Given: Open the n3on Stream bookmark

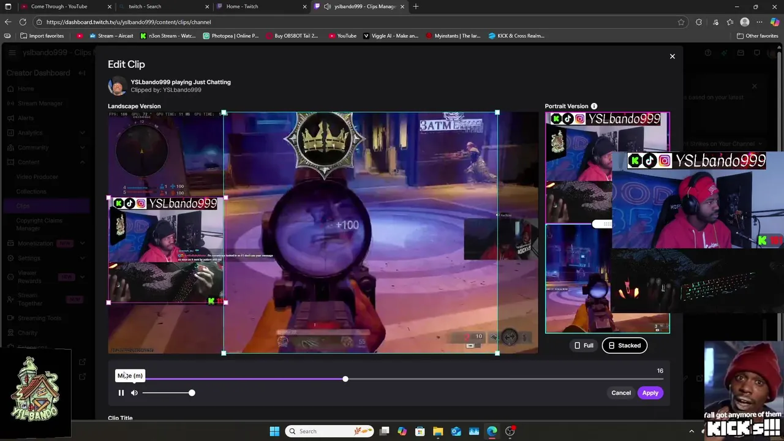Looking at the screenshot, I should [168, 36].
